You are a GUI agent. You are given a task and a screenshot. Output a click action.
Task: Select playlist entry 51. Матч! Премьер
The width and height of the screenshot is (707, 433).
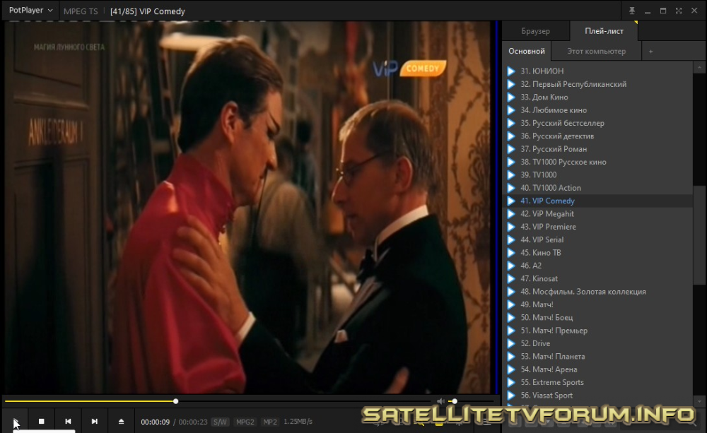pyautogui.click(x=598, y=331)
